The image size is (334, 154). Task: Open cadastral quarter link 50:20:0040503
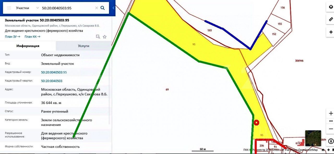click(x=52, y=81)
